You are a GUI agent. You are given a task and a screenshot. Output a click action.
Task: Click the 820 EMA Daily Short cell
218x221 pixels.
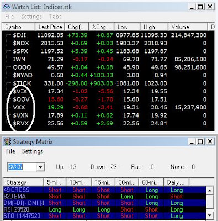[176, 196]
